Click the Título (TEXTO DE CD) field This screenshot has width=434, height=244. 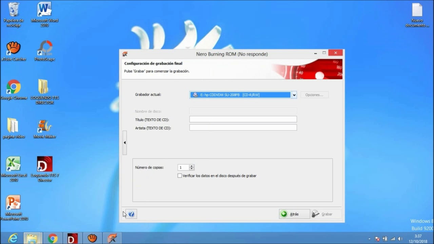pyautogui.click(x=243, y=119)
